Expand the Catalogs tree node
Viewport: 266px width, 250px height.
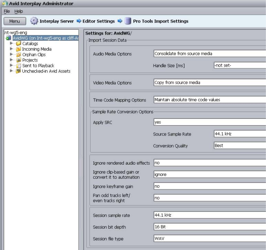(x=11, y=43)
